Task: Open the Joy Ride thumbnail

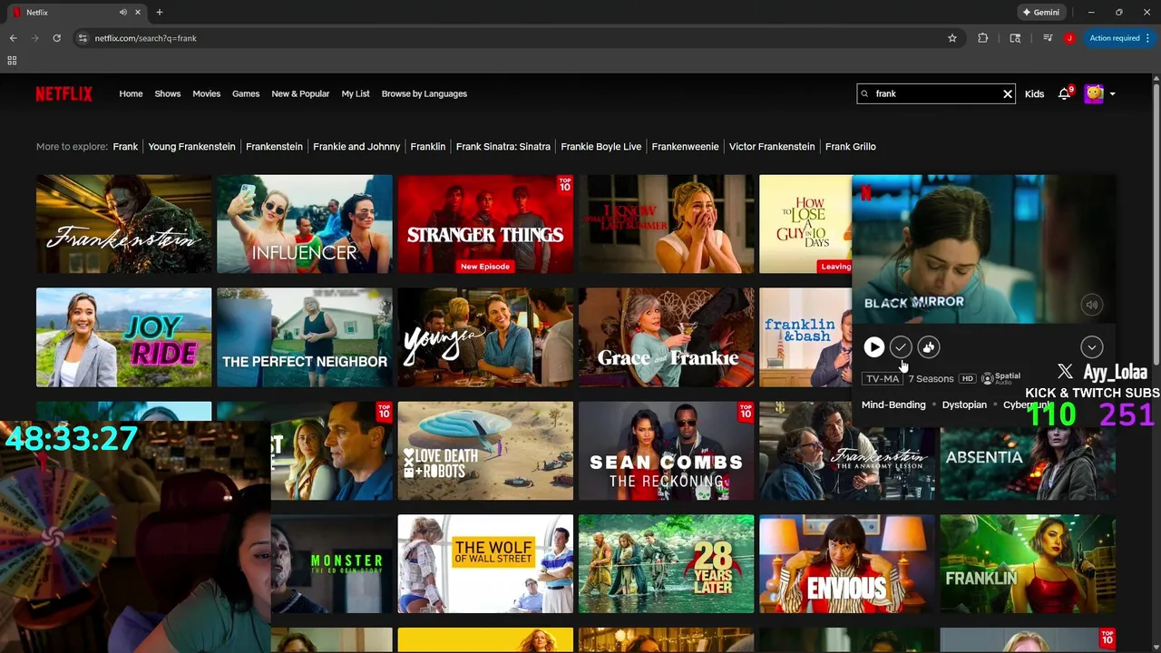Action: 123,337
